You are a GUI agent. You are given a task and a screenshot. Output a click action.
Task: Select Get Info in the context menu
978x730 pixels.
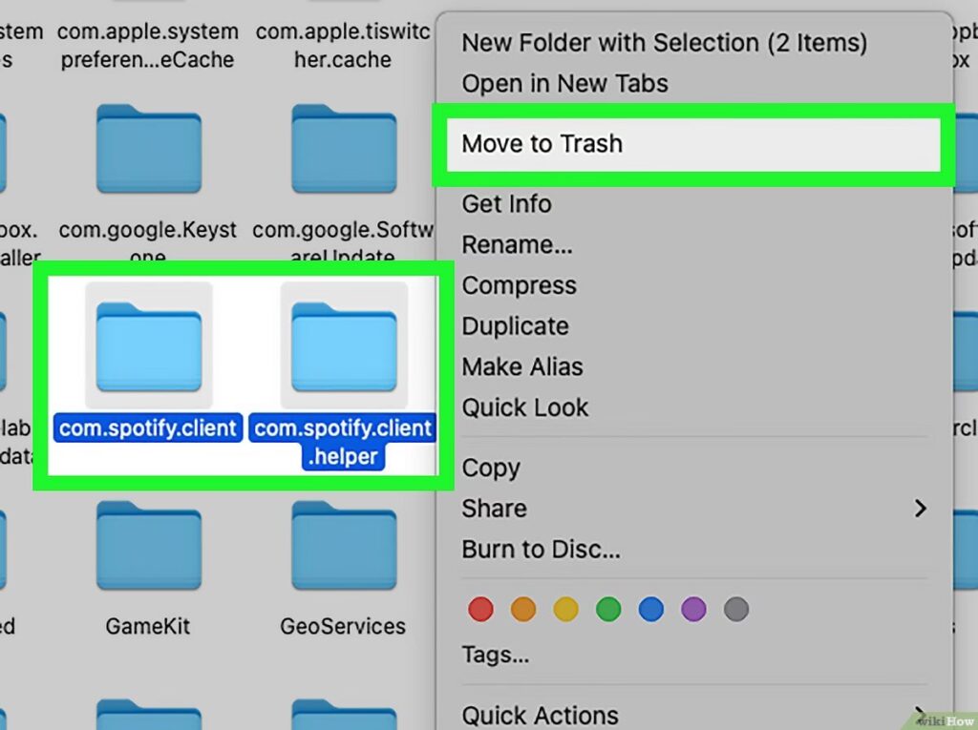506,204
